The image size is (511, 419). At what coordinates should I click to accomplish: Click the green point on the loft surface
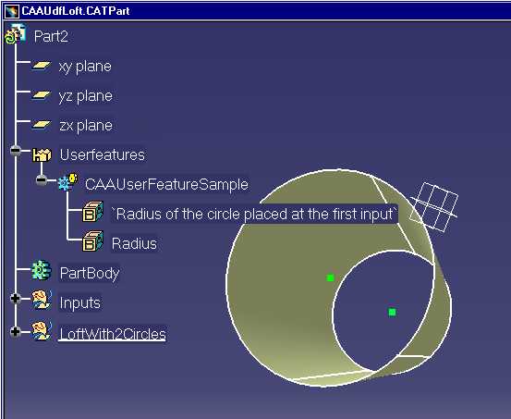330,277
